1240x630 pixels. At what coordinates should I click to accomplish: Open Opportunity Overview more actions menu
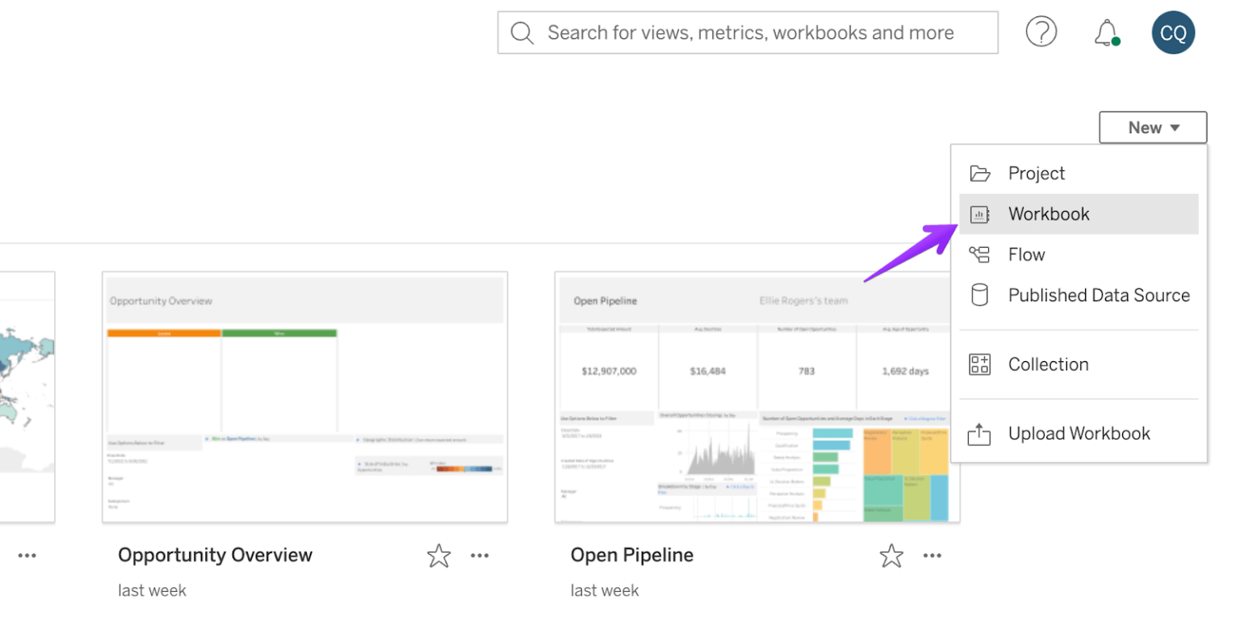[480, 556]
